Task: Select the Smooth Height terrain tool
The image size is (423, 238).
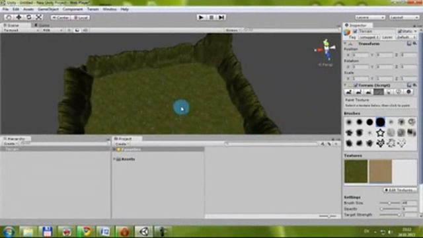Action: coord(369,92)
